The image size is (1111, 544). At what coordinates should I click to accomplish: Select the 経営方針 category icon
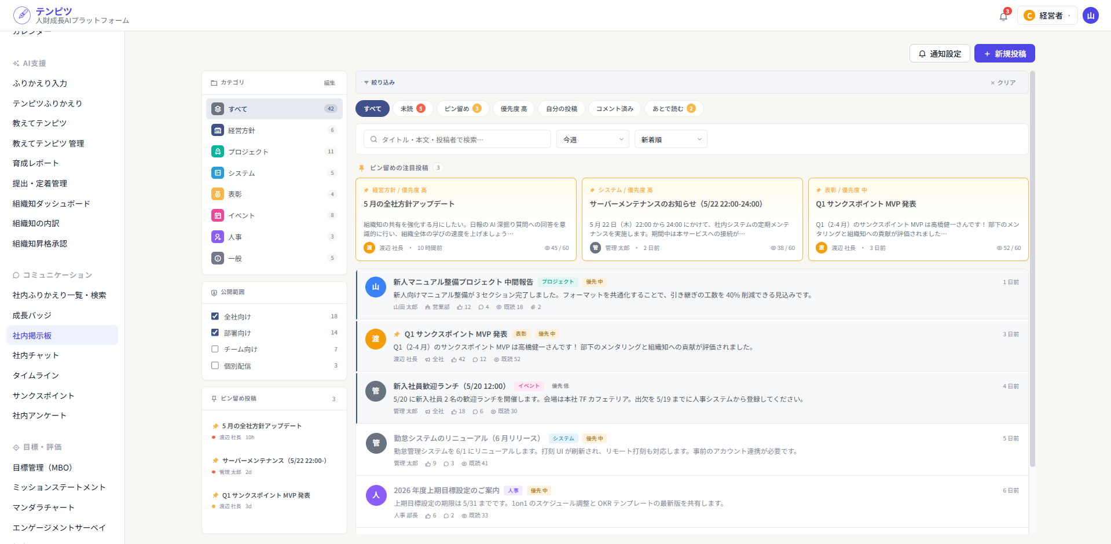tap(218, 130)
